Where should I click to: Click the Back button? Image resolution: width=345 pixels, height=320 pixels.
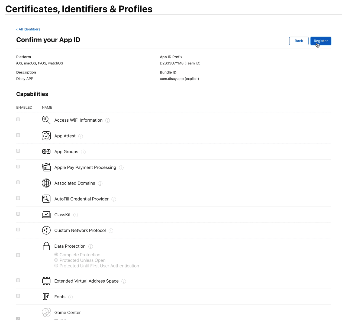(x=299, y=41)
